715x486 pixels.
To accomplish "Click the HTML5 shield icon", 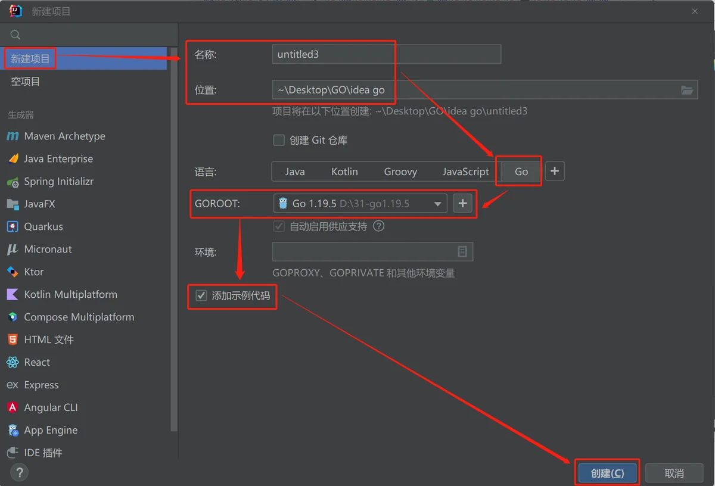I will [13, 340].
